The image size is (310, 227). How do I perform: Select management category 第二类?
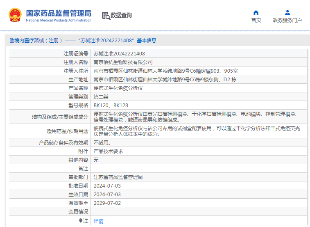[101, 97]
